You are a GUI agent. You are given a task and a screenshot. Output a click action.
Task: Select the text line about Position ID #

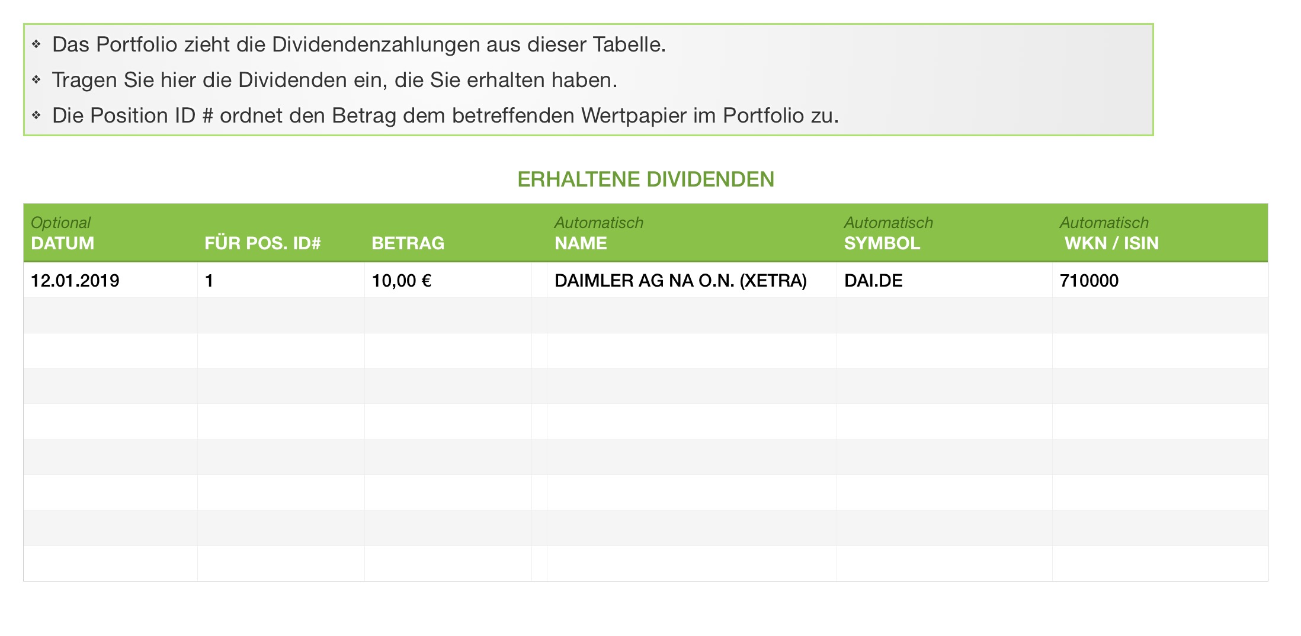[x=446, y=116]
